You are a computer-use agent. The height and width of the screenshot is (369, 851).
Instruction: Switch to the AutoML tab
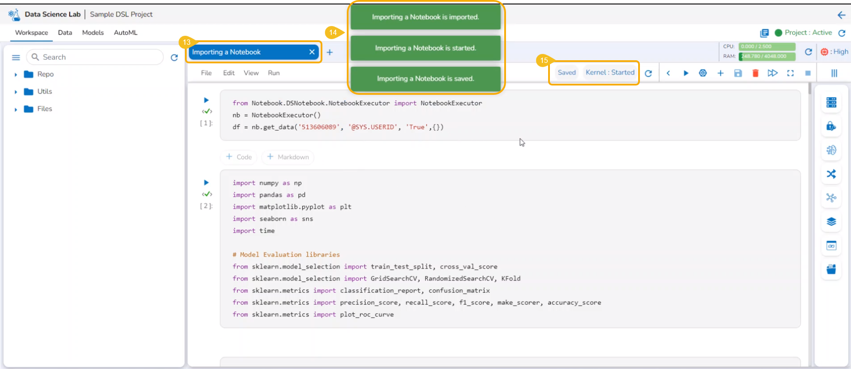[x=125, y=33]
